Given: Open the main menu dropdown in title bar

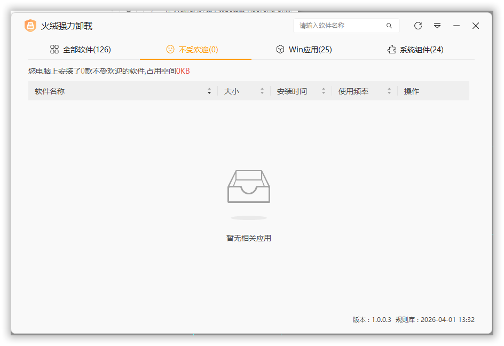Looking at the screenshot, I should [x=437, y=26].
